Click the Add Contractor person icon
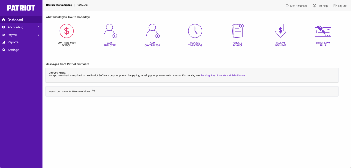The height and width of the screenshot is (168, 351). coord(153,31)
